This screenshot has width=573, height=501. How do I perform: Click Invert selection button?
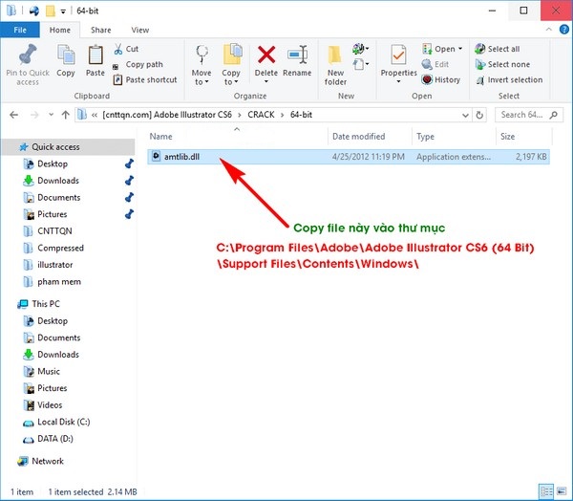514,79
